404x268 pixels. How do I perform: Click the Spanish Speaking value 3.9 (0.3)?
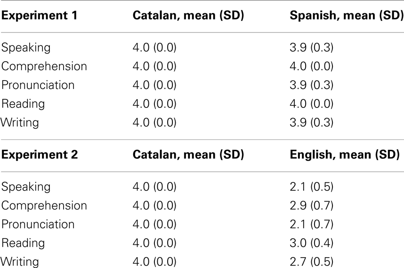[x=311, y=48]
